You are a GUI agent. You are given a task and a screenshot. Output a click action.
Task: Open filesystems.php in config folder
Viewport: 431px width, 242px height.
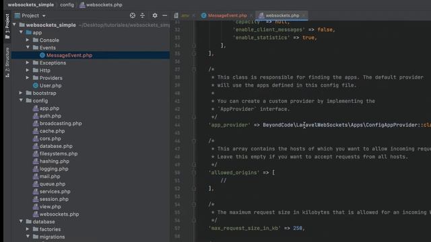pyautogui.click(x=59, y=154)
